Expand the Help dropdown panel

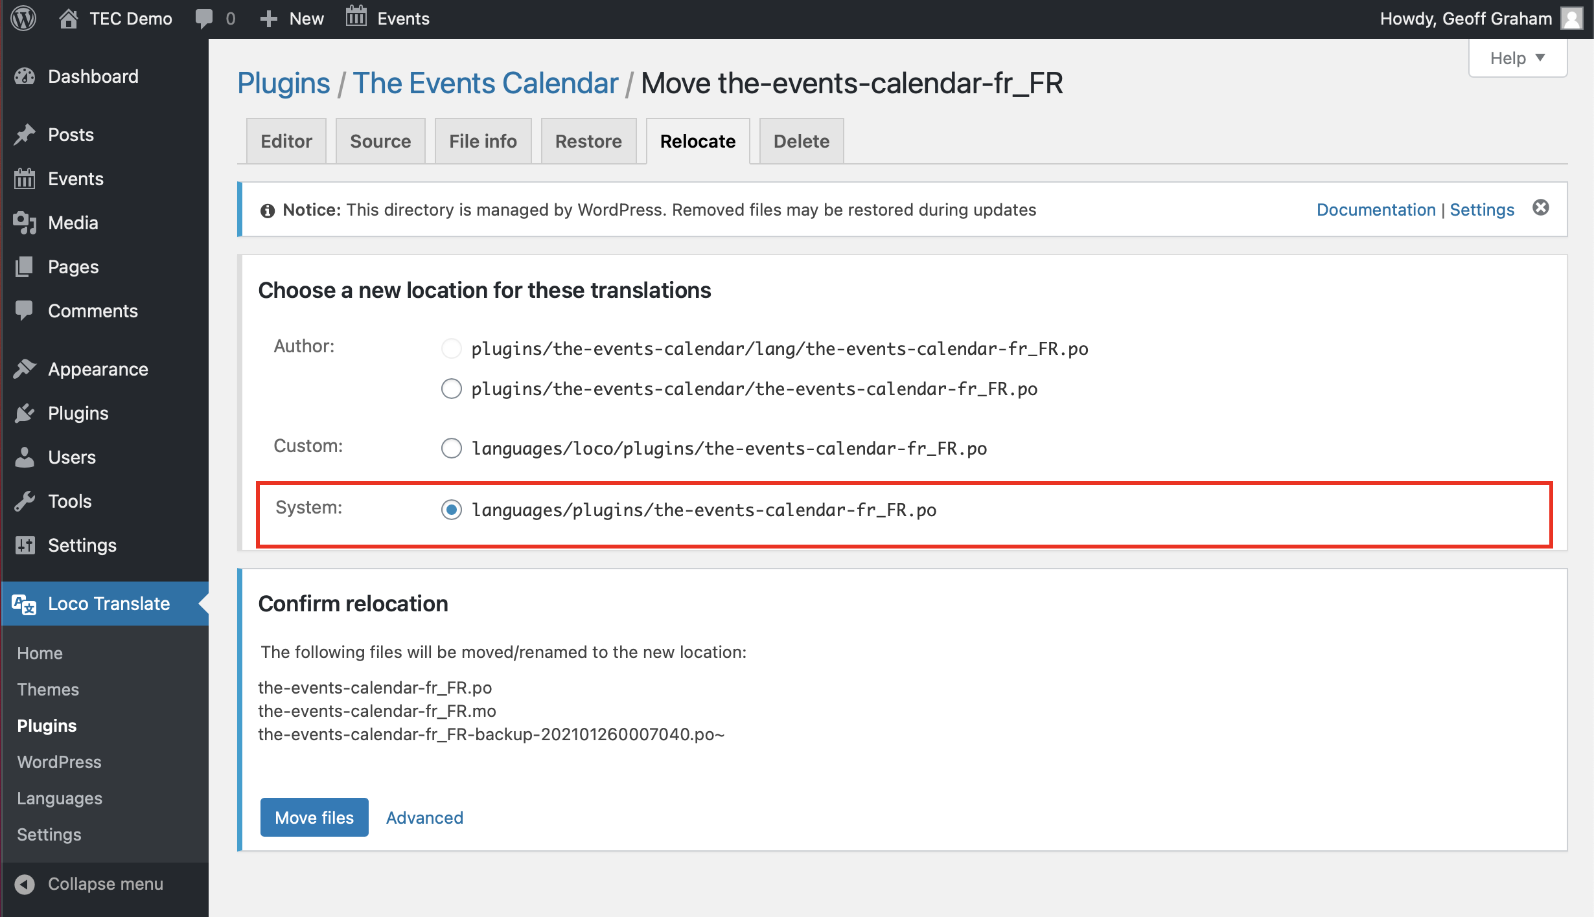[1518, 58]
